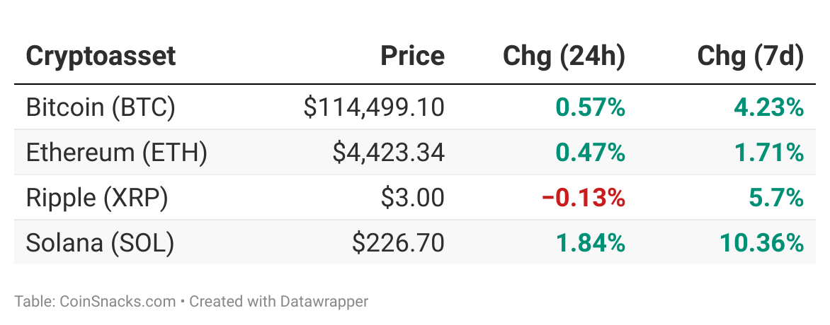Viewport: 830px width, 325px height.
Task: Click Ethereum price $4,423.34
Action: point(389,152)
